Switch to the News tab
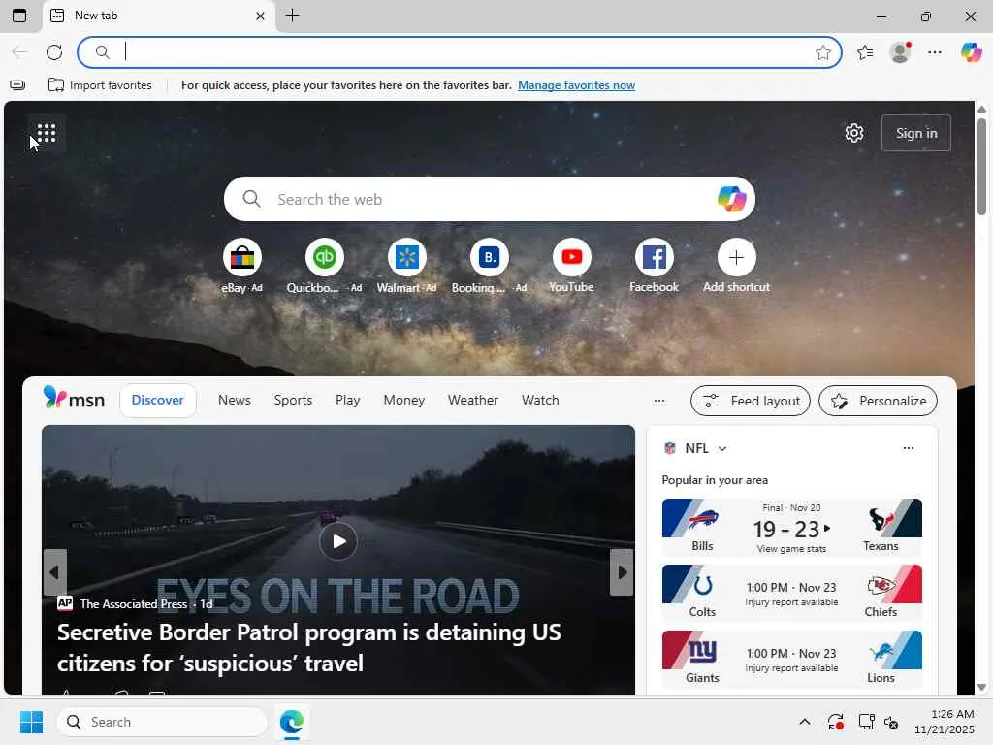 pyautogui.click(x=235, y=400)
